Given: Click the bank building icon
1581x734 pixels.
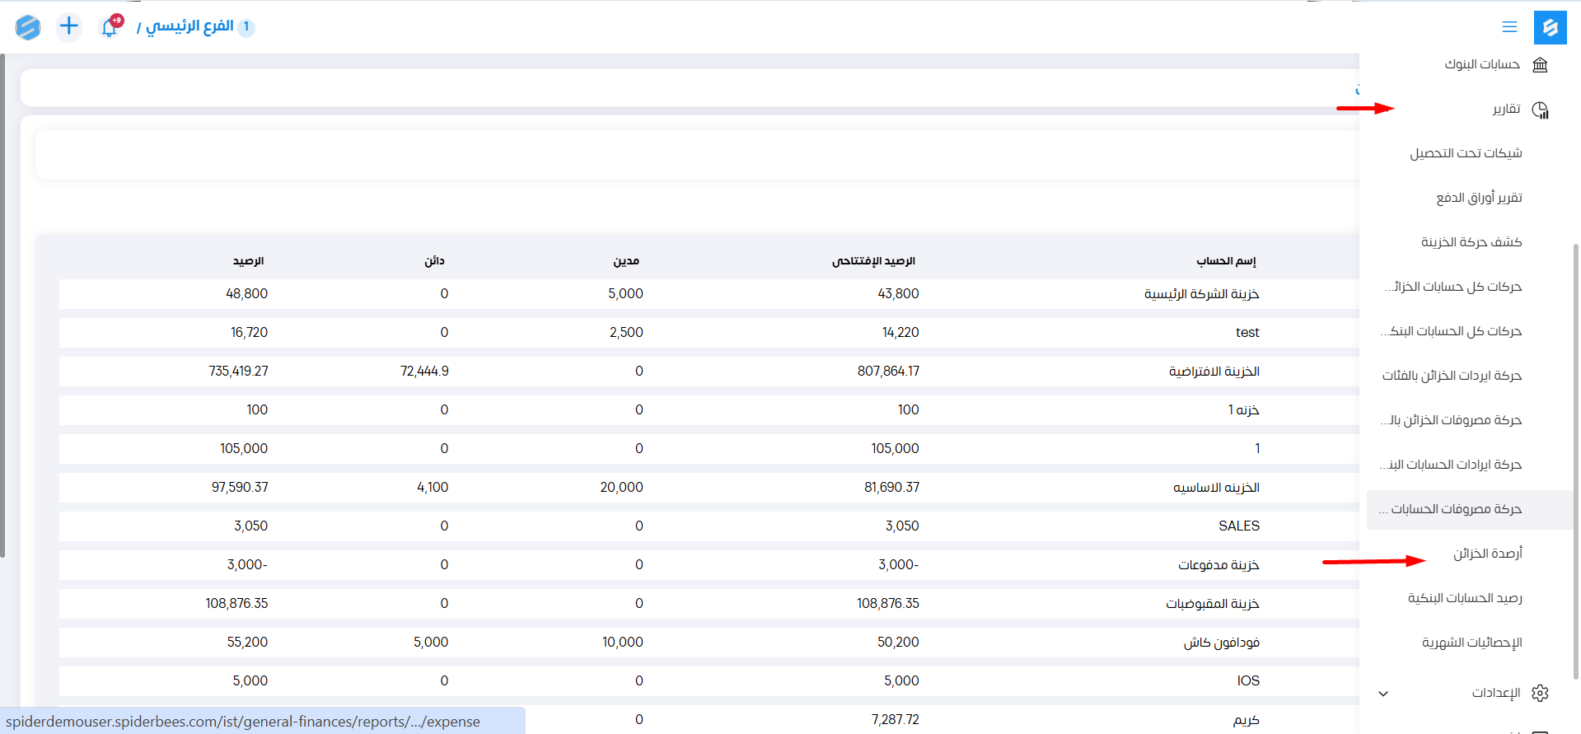Looking at the screenshot, I should click(1540, 65).
